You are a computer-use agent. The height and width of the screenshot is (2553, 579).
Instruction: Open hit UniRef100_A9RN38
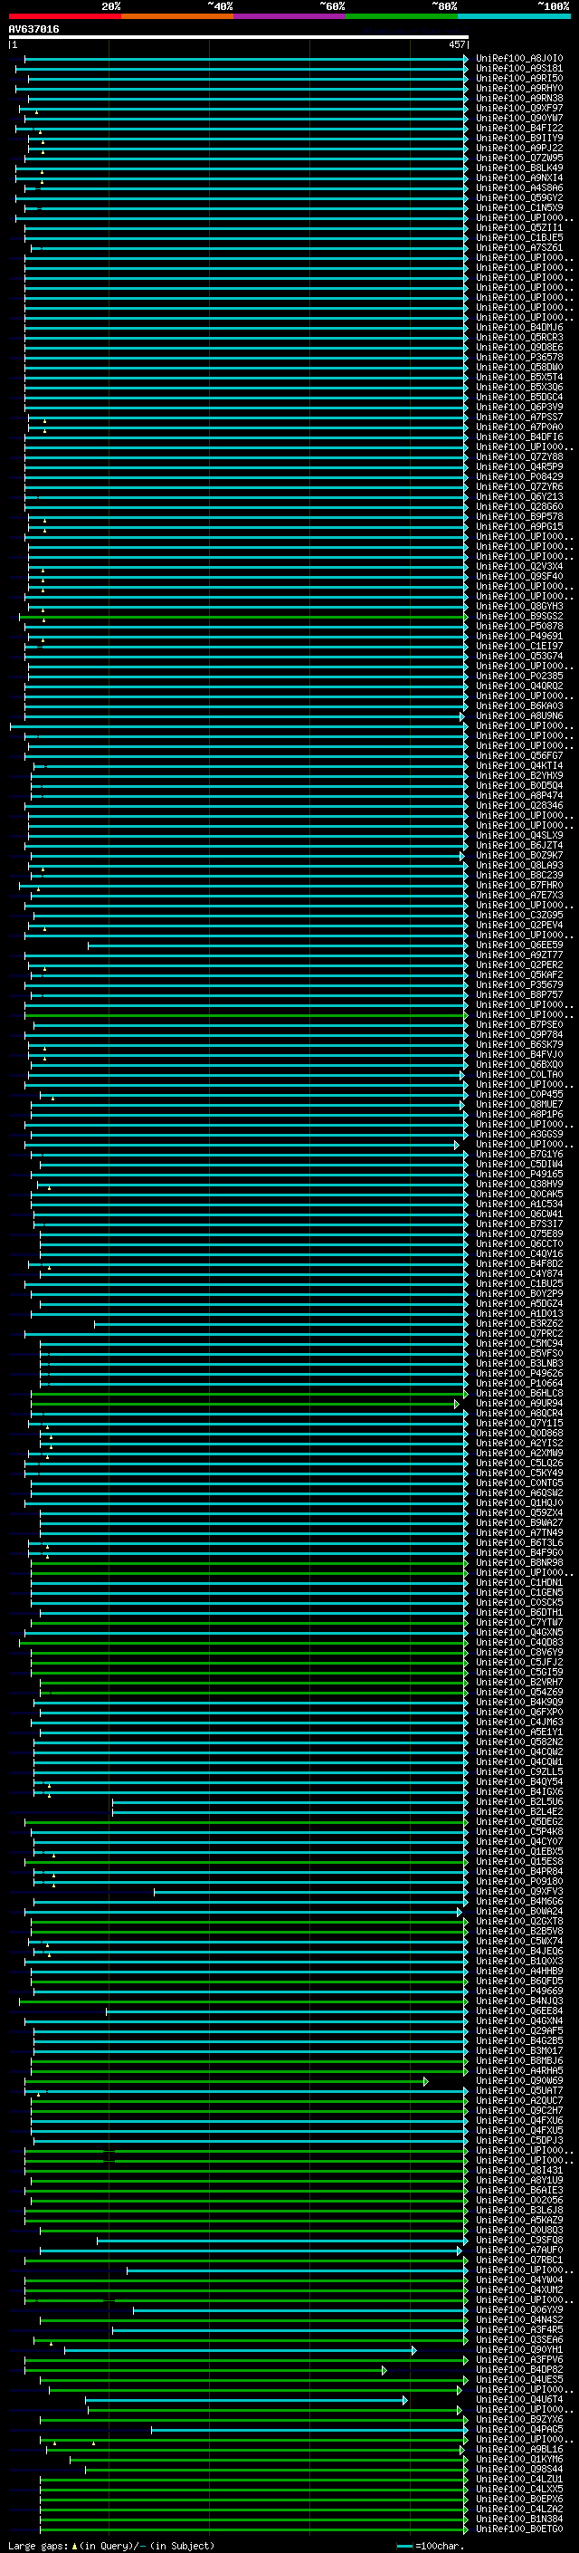pyautogui.click(x=518, y=98)
